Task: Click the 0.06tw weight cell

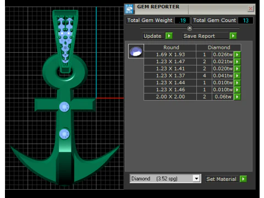Action: pos(223,97)
